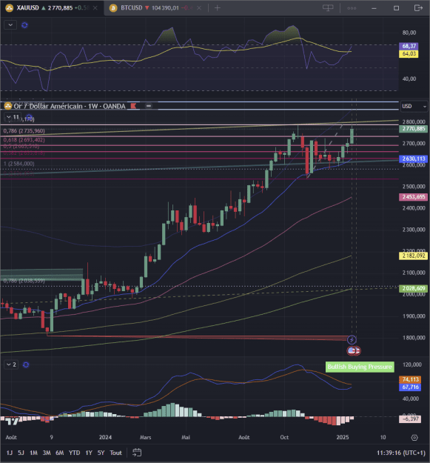The height and width of the screenshot is (463, 430).
Task: Open the time axis settings gear
Action: pyautogui.click(x=414, y=438)
